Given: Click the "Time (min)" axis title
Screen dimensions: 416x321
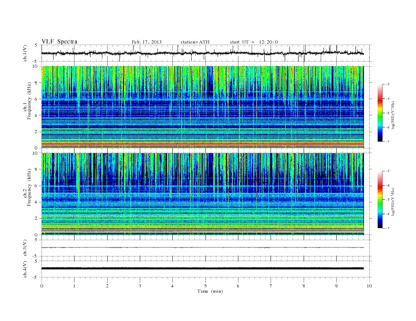Looking at the screenshot, I should click(210, 291).
